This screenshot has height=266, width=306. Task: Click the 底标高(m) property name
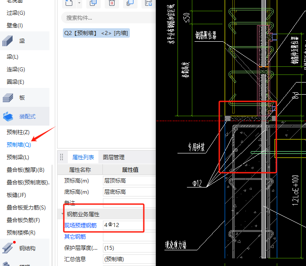point(76,192)
